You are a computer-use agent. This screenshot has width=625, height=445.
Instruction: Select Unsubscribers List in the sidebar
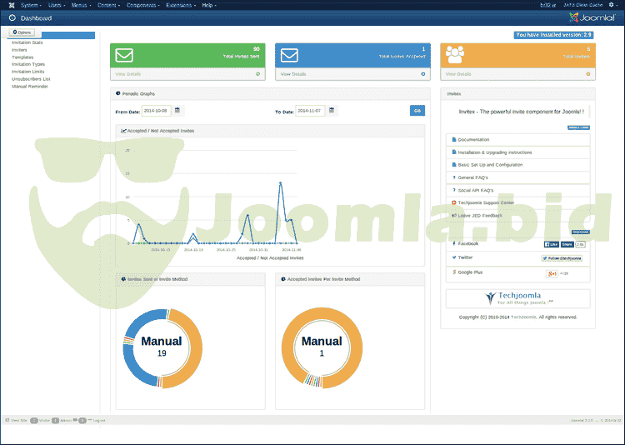click(x=31, y=78)
